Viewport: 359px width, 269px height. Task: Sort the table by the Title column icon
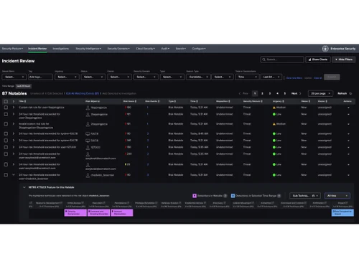pyautogui.click(x=25, y=101)
